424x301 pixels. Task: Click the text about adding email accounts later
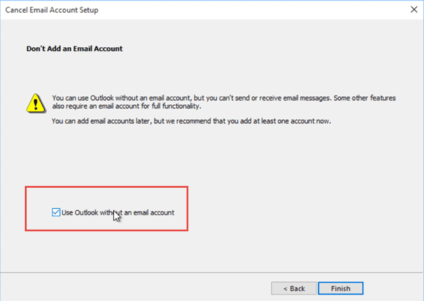[191, 121]
